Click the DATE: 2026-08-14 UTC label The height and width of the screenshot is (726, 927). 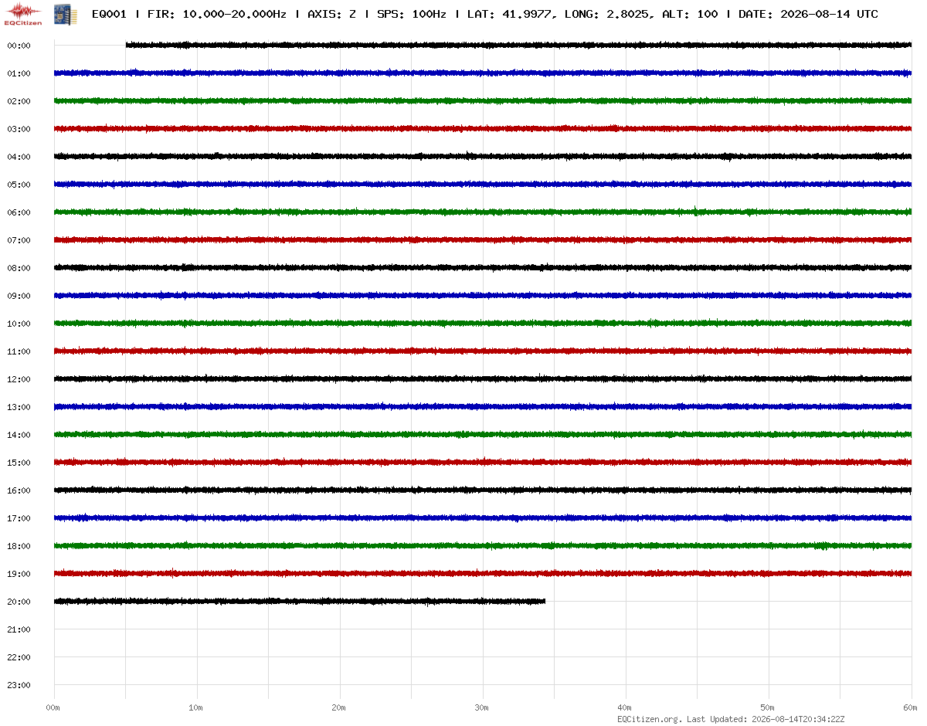click(x=808, y=14)
